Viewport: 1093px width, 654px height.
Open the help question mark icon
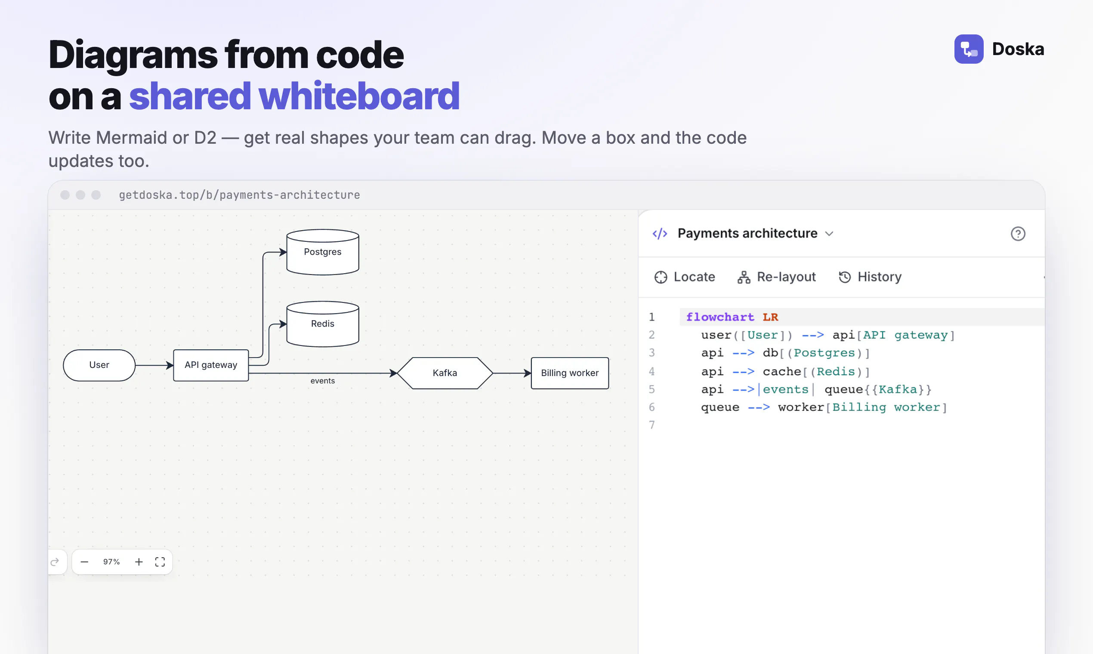click(x=1018, y=234)
